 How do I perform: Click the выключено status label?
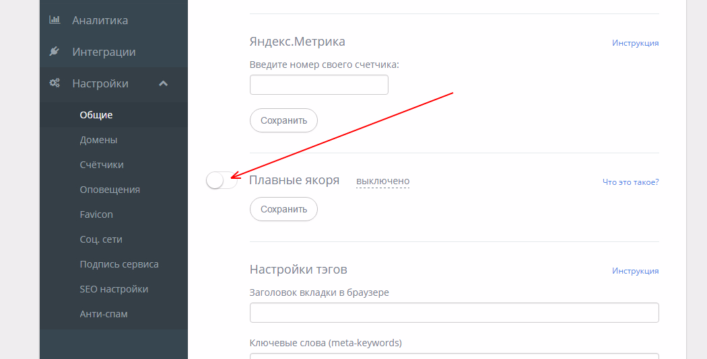tap(383, 181)
